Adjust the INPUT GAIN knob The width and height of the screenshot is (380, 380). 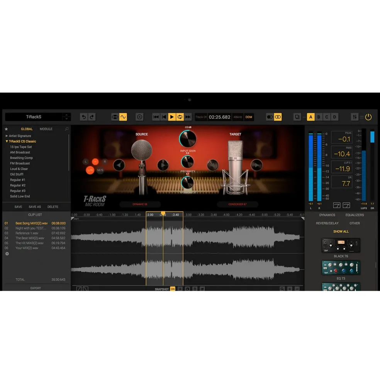(188, 138)
